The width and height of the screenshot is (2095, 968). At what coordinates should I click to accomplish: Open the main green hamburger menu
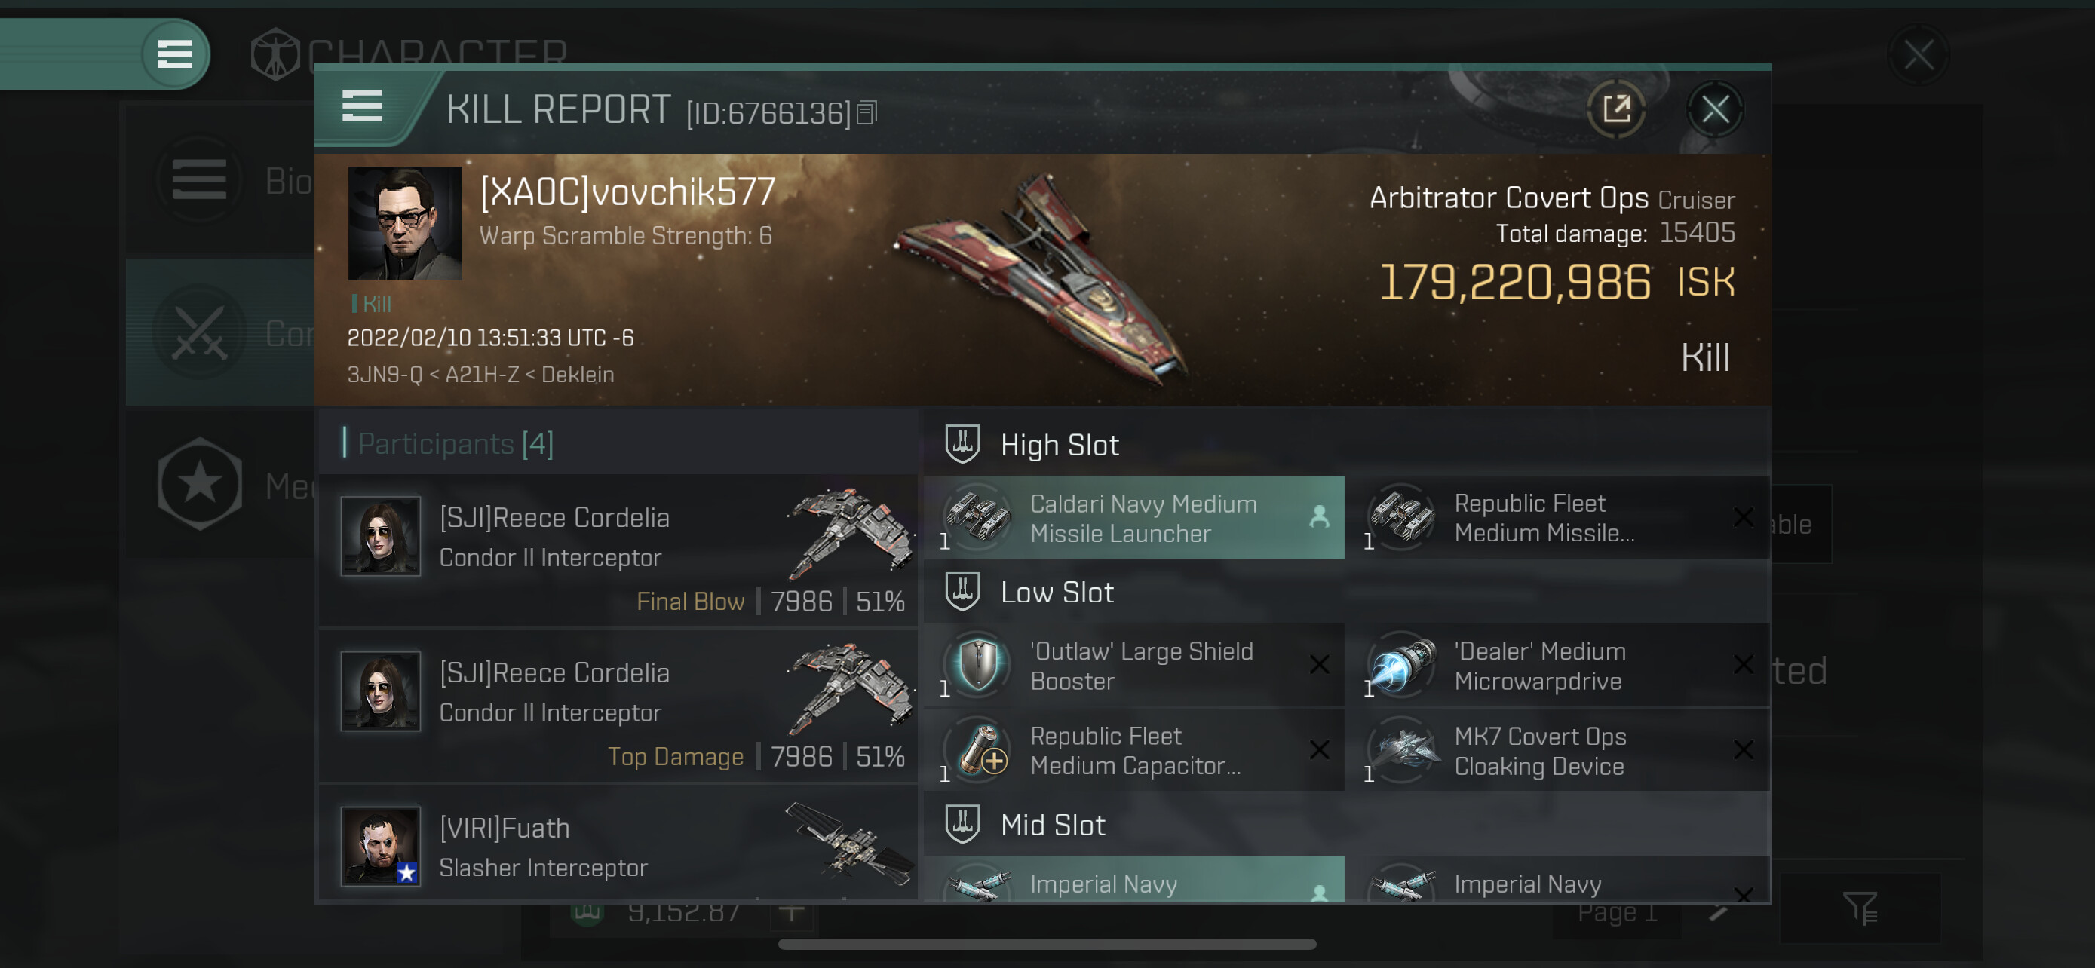(174, 54)
